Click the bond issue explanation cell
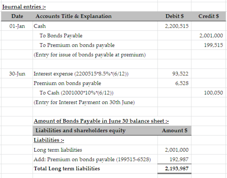Screen dimensions: 227x178 (x=90, y=55)
